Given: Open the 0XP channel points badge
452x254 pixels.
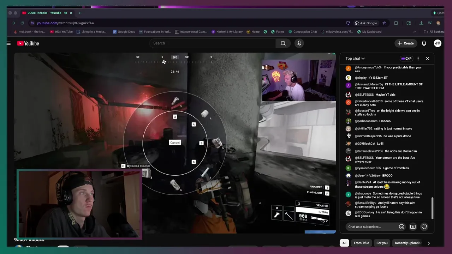Looking at the screenshot, I should pos(406,59).
